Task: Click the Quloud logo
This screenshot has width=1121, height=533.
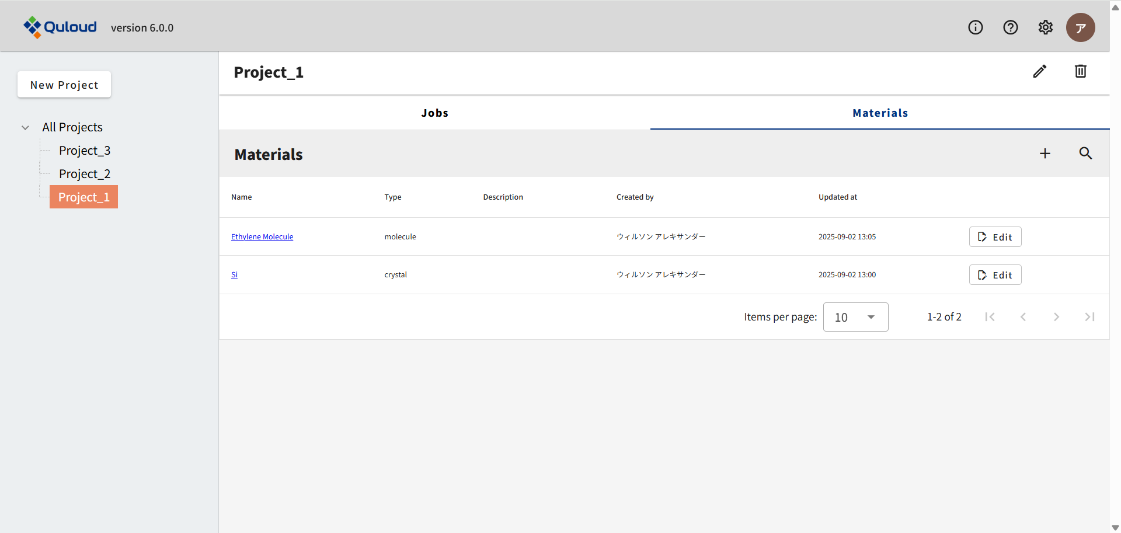Action: [x=60, y=27]
